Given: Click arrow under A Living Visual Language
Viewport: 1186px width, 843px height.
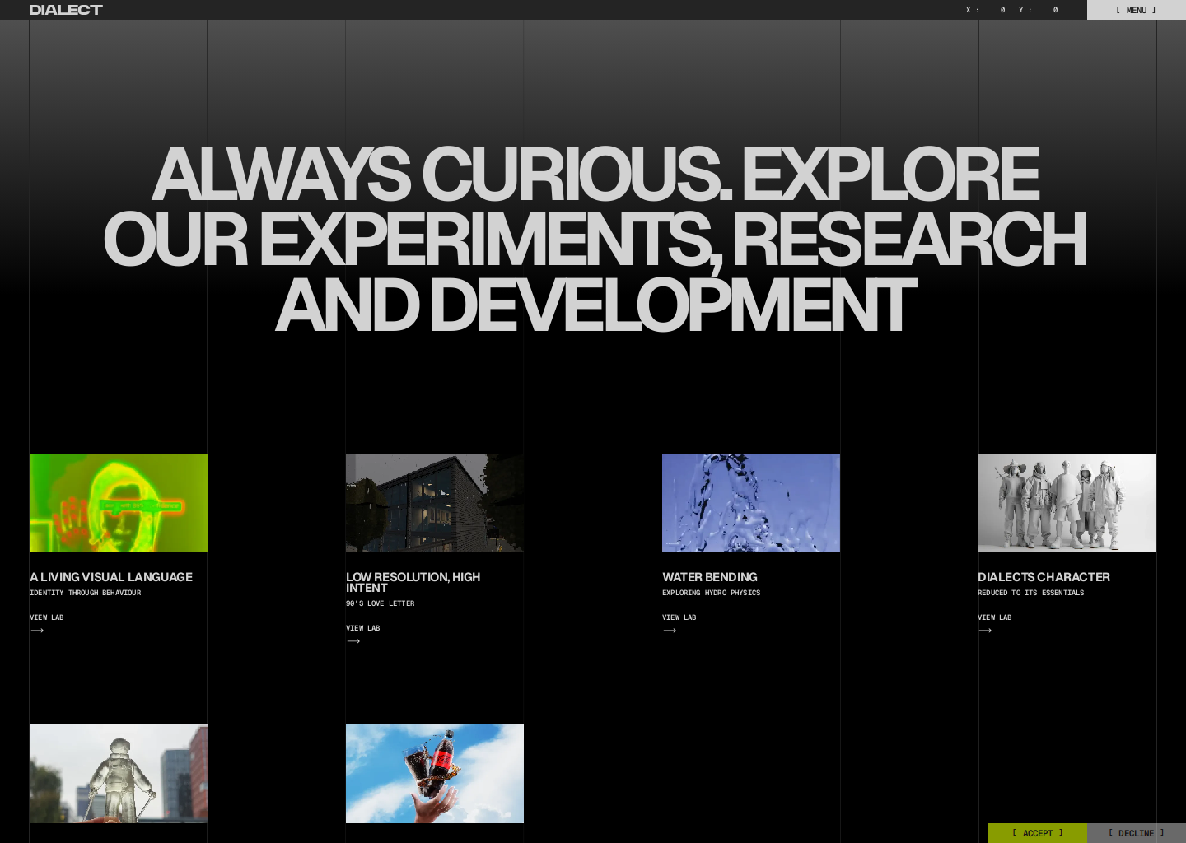Looking at the screenshot, I should [x=37, y=631].
